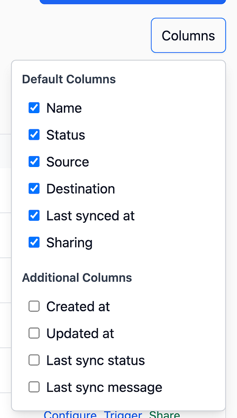
Task: Uncheck the Status column checkbox
Action: point(34,134)
